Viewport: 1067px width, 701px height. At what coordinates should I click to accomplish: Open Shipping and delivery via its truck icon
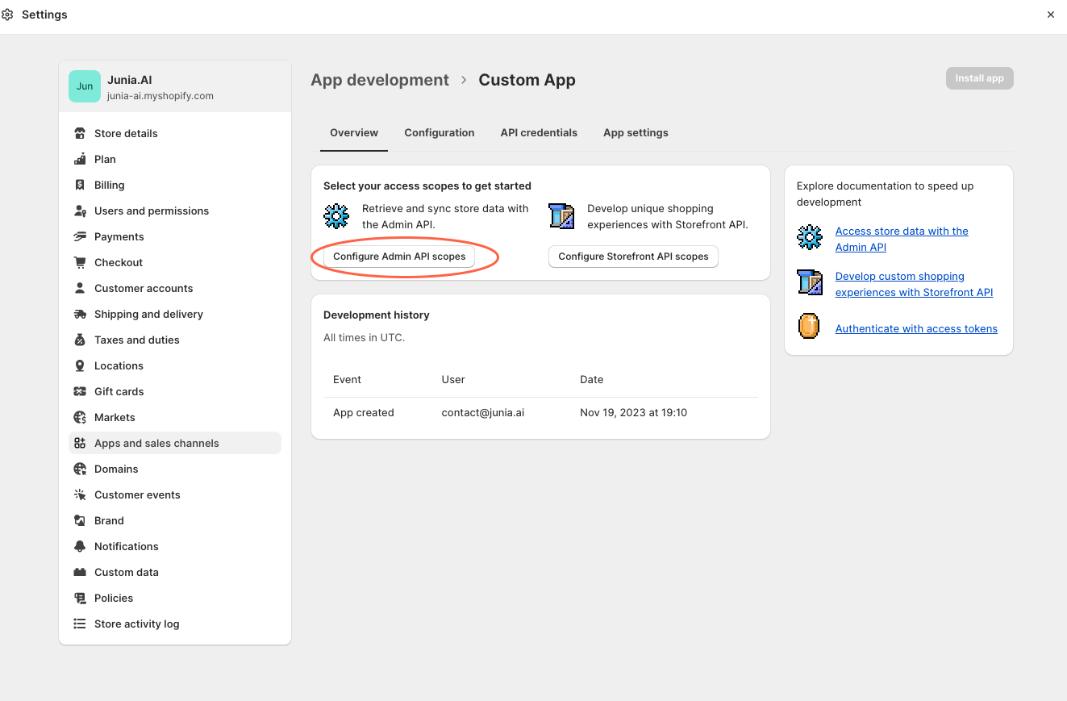[x=81, y=314]
